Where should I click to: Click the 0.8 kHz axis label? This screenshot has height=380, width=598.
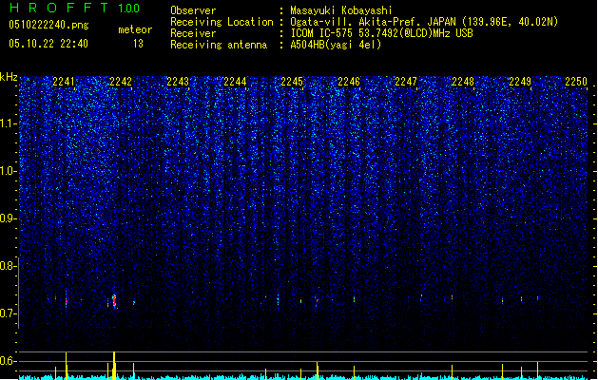(x=7, y=266)
